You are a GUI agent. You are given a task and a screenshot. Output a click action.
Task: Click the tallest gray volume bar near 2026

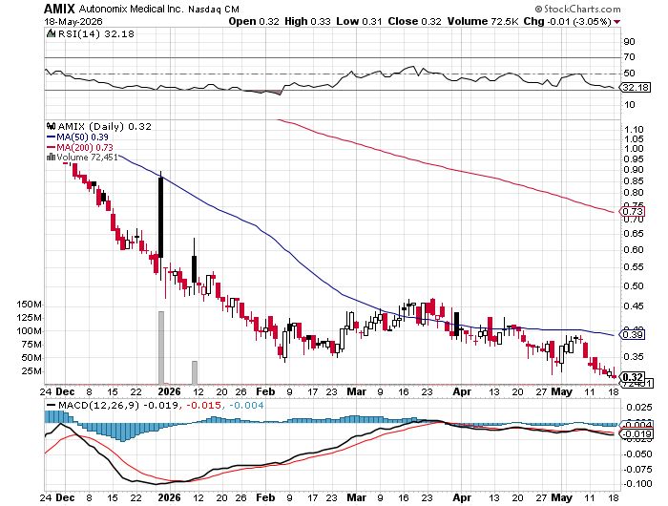tap(161, 348)
